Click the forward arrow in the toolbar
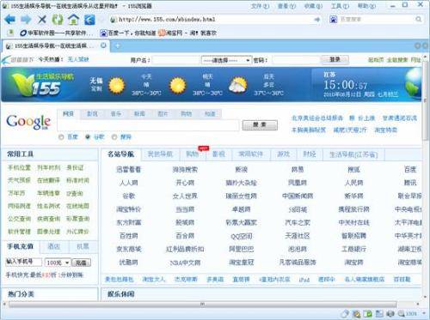 click(26, 20)
